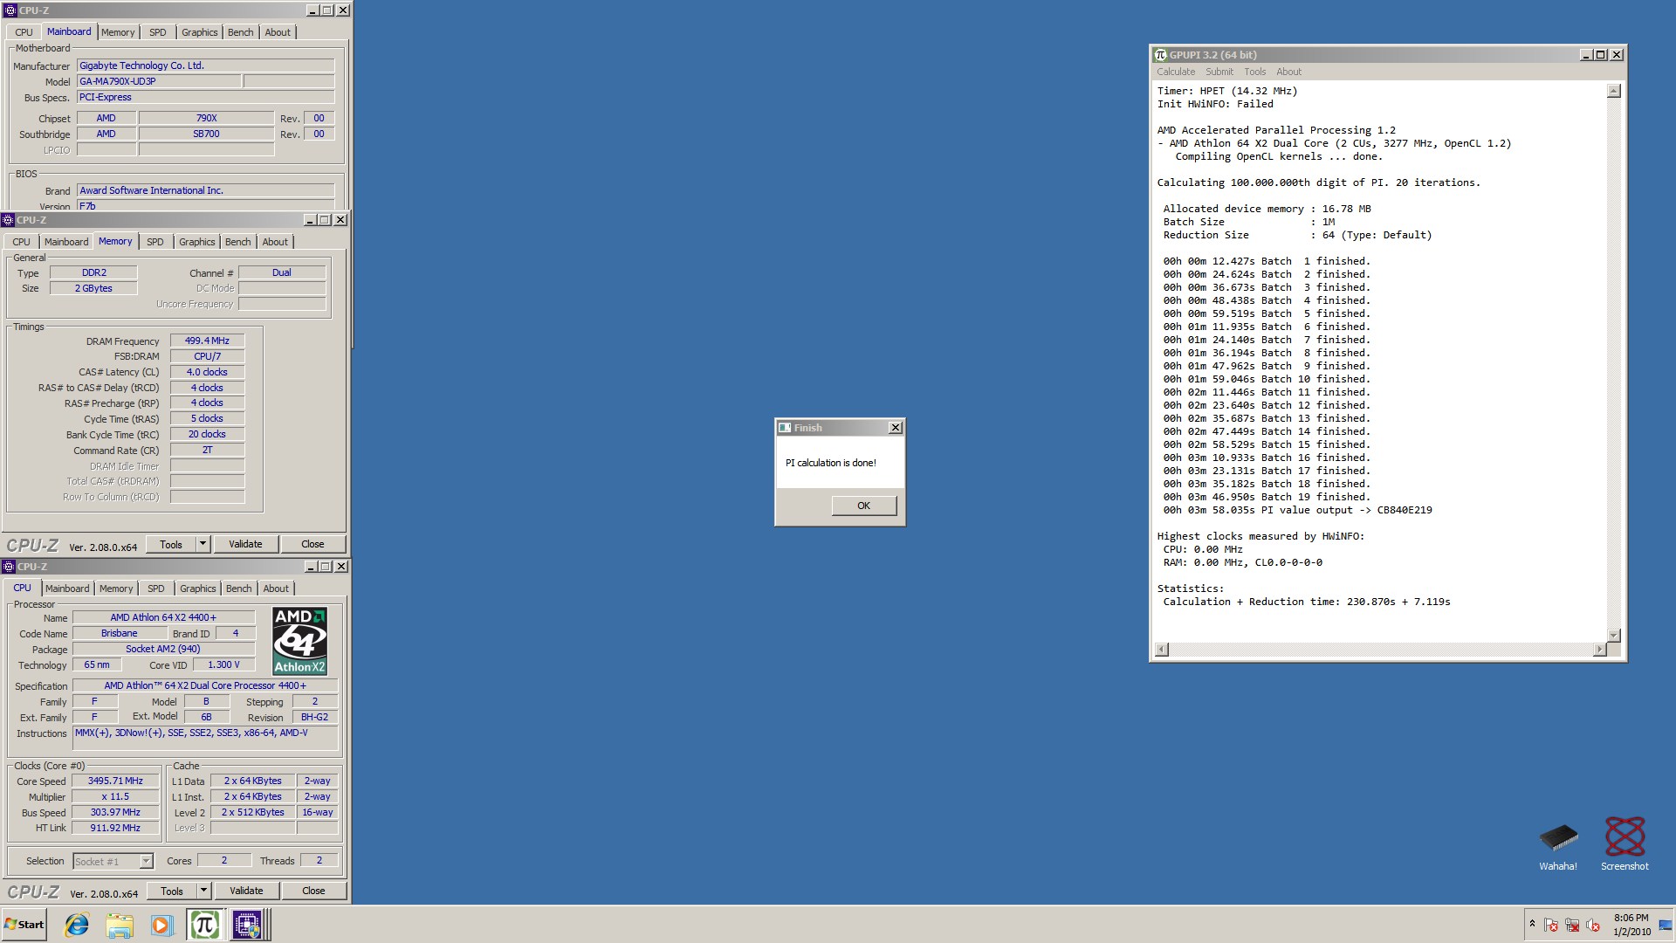This screenshot has height=943, width=1676.
Task: Open Bench tab in top CPU-Z window
Action: tap(241, 32)
